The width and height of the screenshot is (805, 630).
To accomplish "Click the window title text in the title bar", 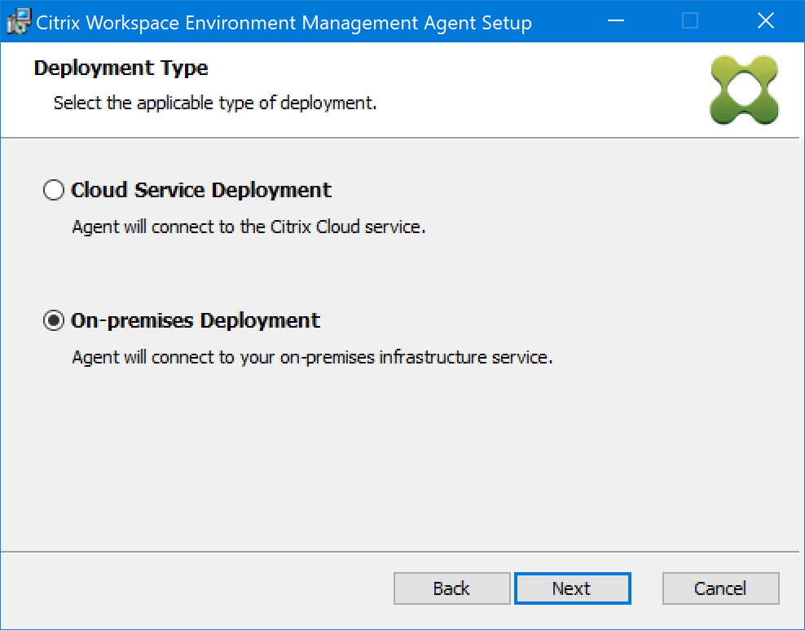I will click(284, 23).
